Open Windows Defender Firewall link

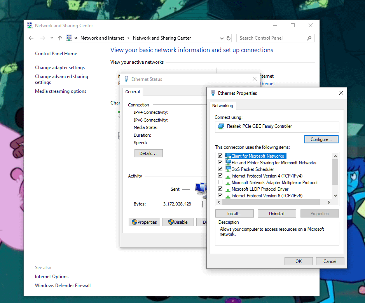point(63,285)
